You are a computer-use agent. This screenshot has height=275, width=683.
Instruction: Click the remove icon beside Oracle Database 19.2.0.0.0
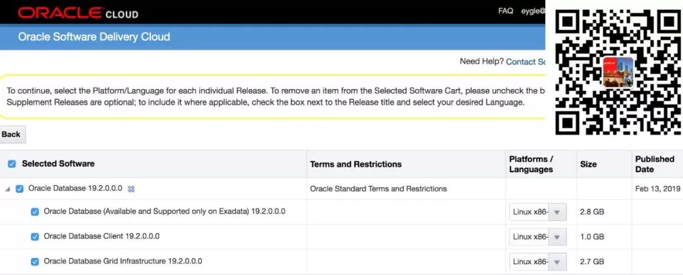coord(131,188)
